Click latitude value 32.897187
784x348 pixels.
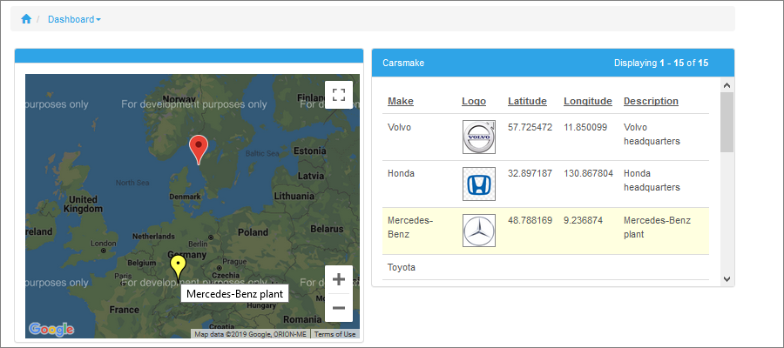(530, 174)
